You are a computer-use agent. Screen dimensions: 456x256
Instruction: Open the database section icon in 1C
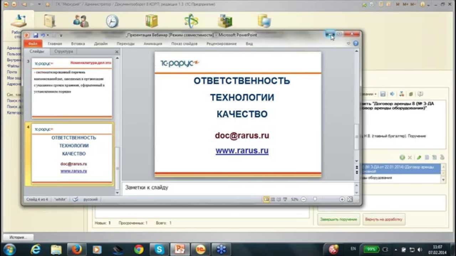[264, 21]
